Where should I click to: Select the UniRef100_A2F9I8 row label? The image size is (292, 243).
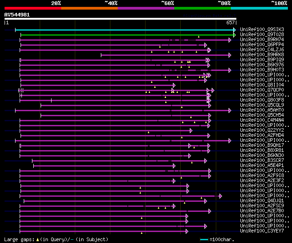point(262,176)
